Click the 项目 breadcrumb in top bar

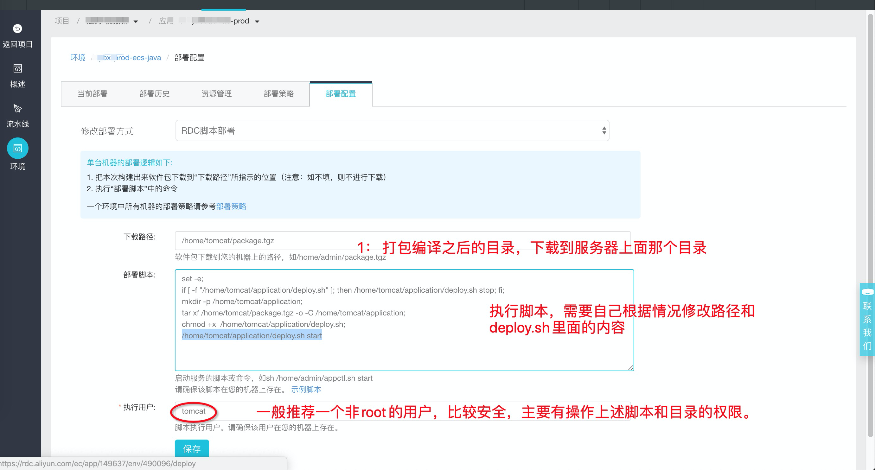point(62,21)
